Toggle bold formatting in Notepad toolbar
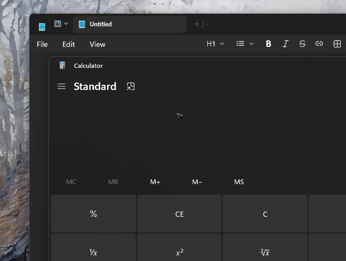346x261 pixels. (268, 44)
